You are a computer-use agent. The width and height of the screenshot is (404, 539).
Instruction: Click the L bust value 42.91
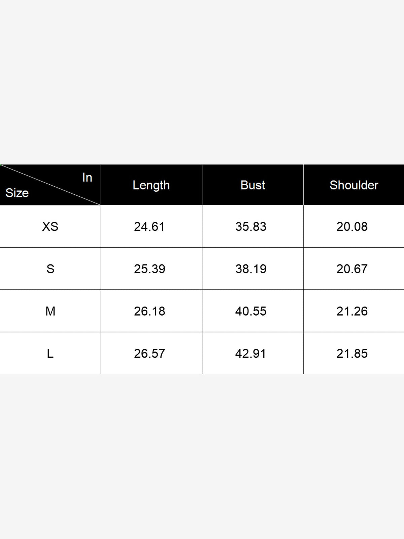pos(251,354)
